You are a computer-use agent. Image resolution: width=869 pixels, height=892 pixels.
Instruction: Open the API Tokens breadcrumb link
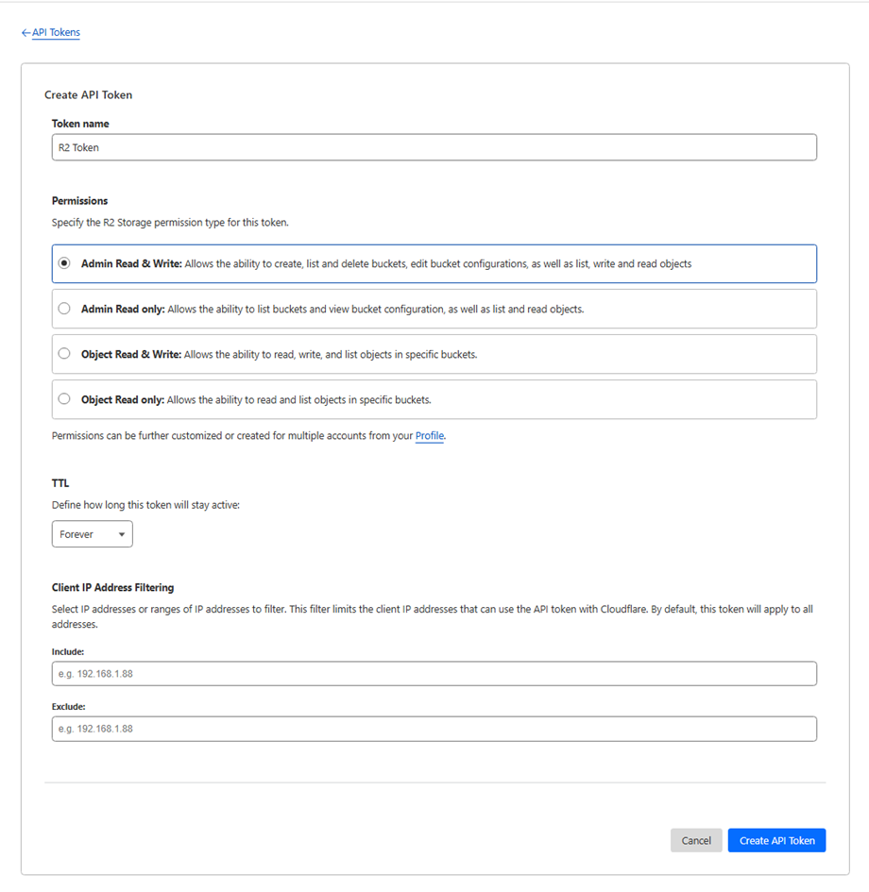coord(56,33)
